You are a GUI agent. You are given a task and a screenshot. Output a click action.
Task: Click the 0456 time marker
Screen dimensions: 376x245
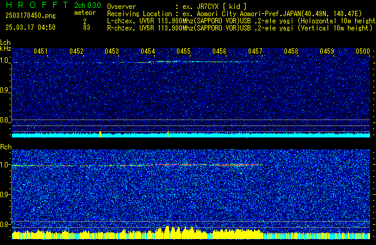tap(219, 51)
